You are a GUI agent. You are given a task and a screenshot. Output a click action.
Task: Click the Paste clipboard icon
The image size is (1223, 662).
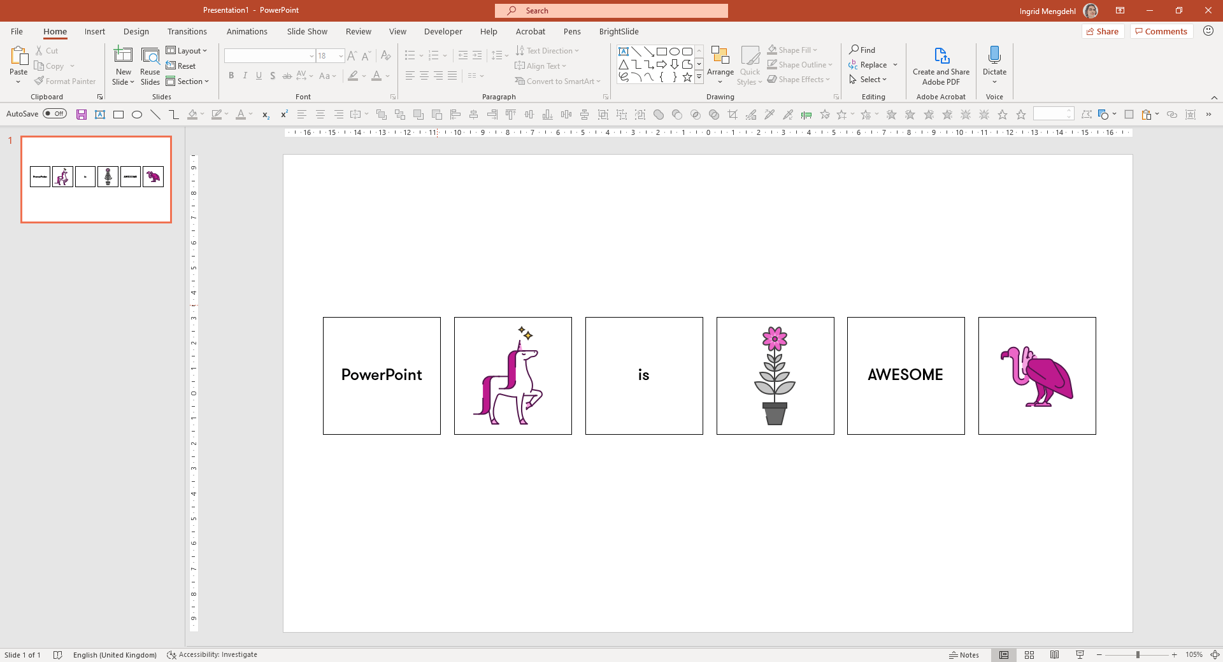(x=18, y=57)
